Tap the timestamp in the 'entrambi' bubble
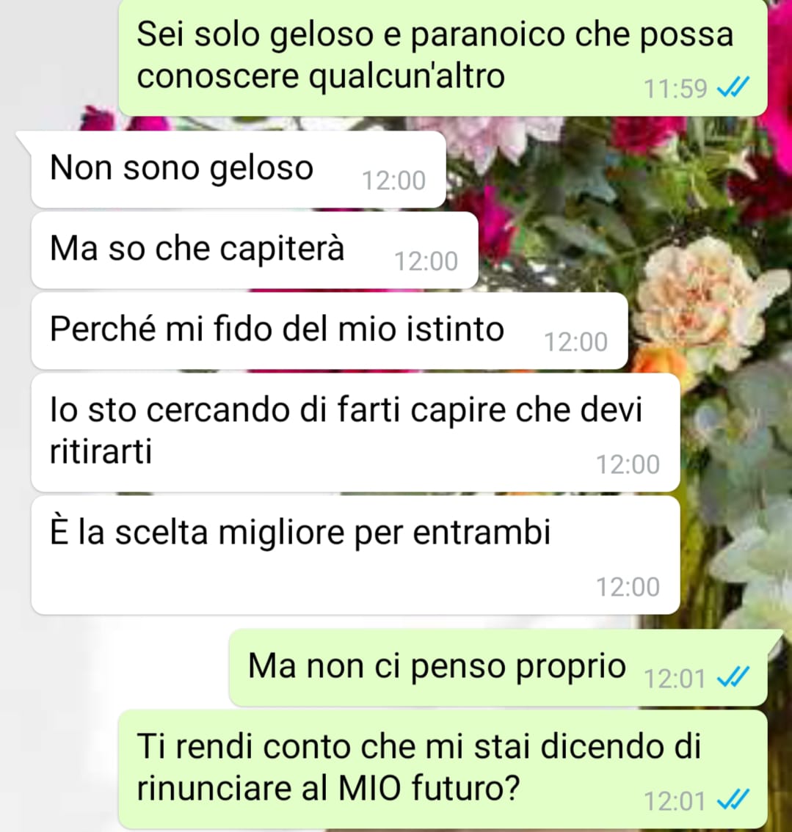Image resolution: width=792 pixels, height=832 pixels. coord(628,588)
